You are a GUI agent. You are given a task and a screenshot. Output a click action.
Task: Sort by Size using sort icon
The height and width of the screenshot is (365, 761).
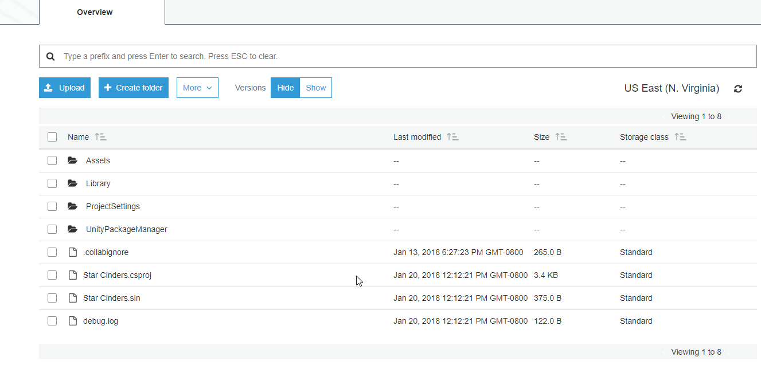point(561,137)
